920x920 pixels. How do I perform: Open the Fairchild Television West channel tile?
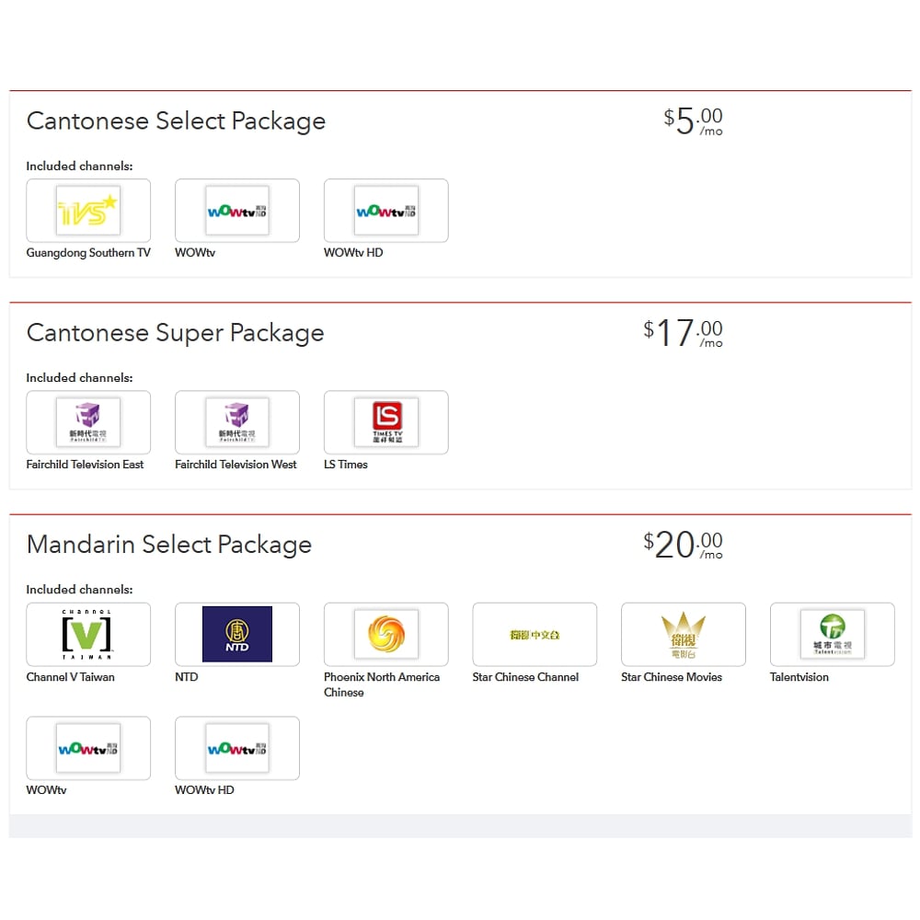237,422
